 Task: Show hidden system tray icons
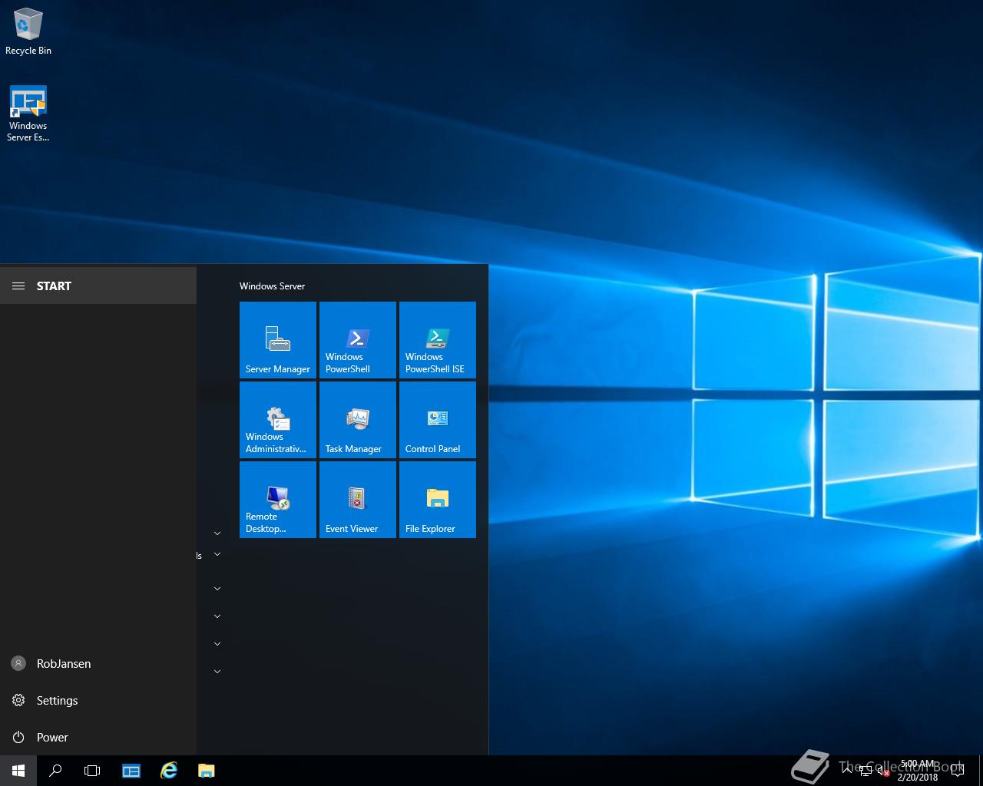point(847,771)
